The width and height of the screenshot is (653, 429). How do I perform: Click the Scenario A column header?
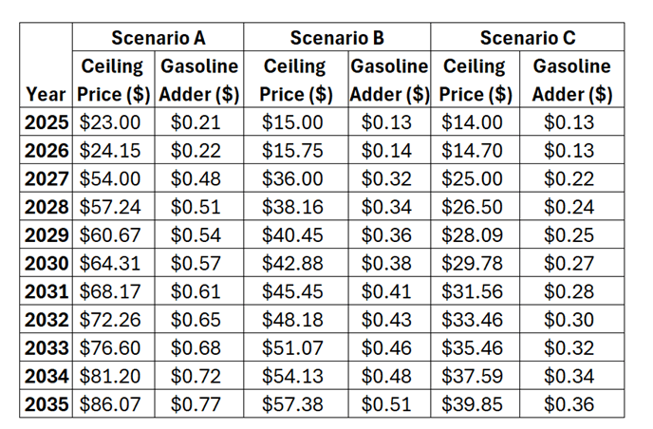[158, 38]
